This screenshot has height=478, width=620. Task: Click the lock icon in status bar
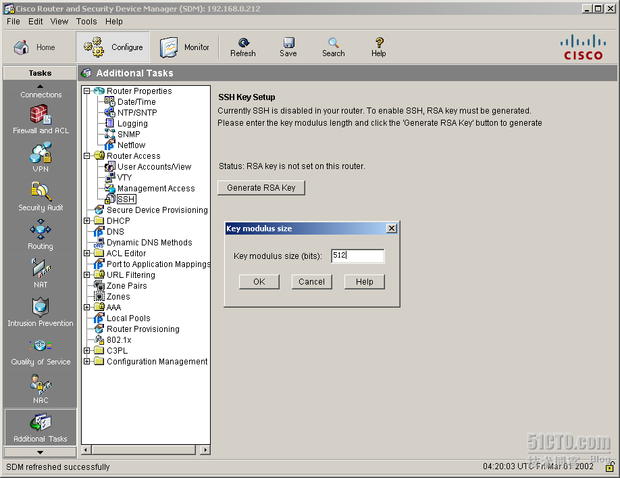(610, 467)
